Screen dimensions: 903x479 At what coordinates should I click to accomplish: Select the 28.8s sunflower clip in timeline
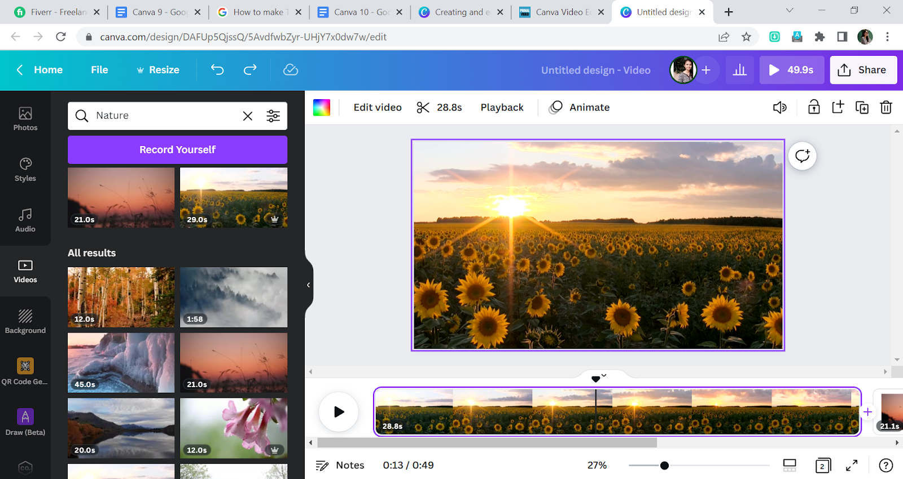pyautogui.click(x=617, y=411)
